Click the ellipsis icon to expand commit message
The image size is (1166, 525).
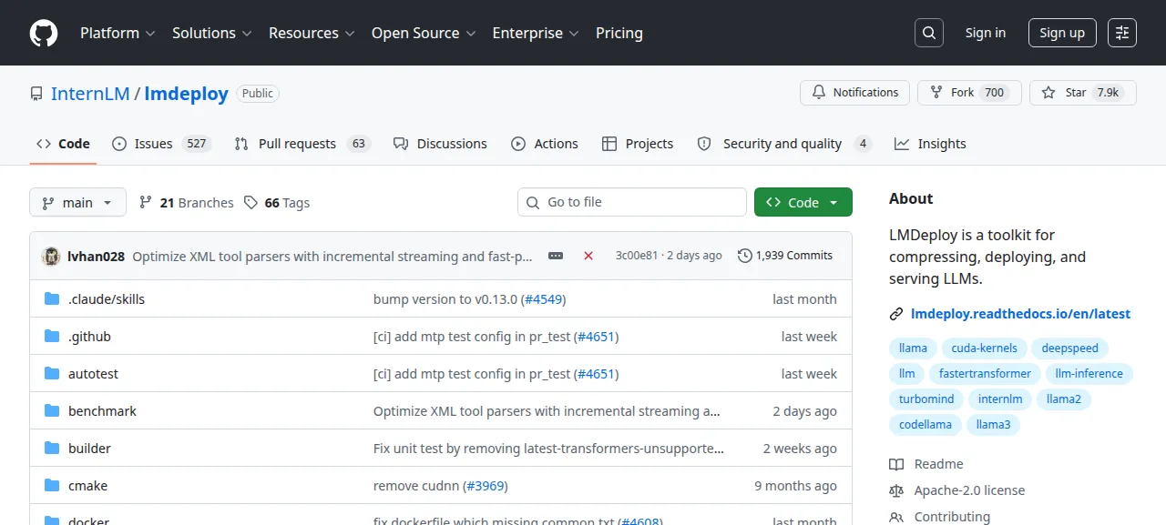coord(556,256)
